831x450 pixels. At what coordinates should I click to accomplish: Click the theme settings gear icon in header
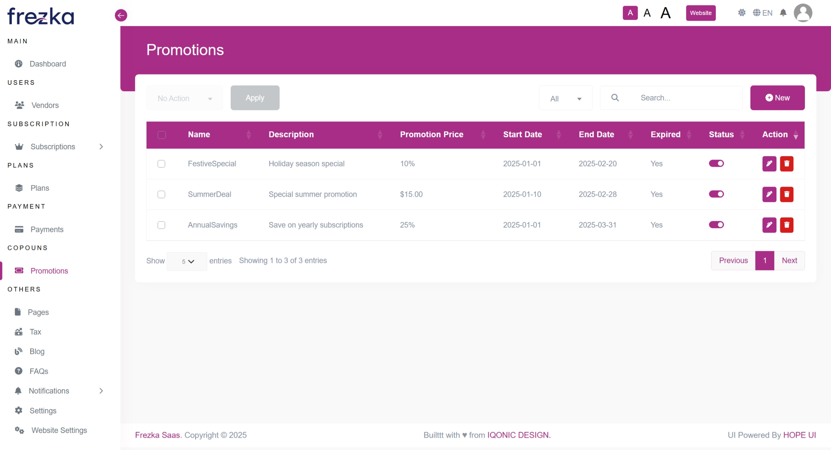[741, 13]
